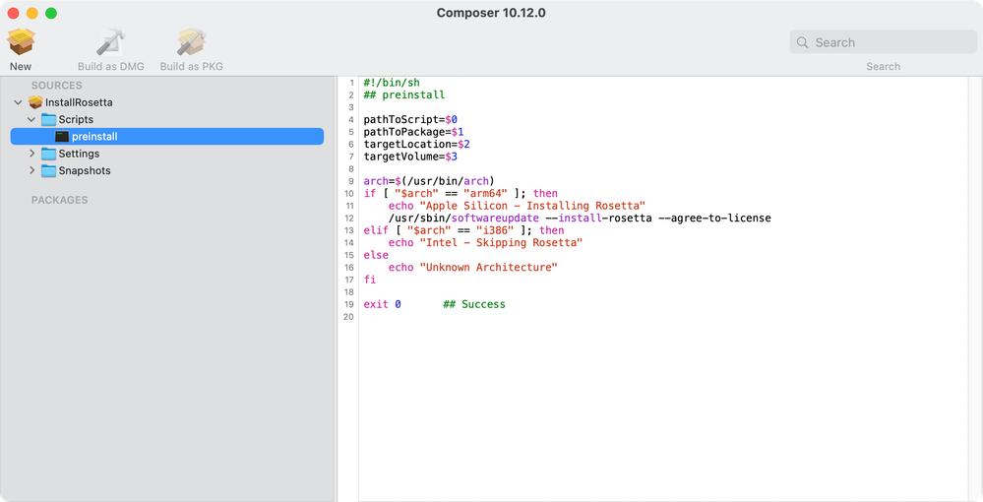This screenshot has height=502, width=983.
Task: Click the New package toolbar icon
Action: (x=21, y=42)
